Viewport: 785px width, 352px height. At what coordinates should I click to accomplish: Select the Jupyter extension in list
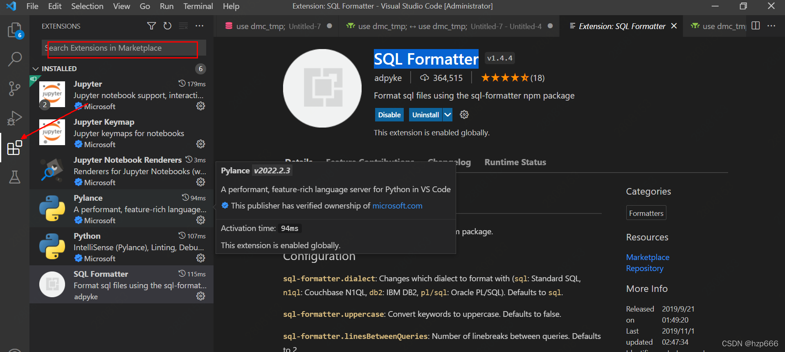[x=121, y=94]
